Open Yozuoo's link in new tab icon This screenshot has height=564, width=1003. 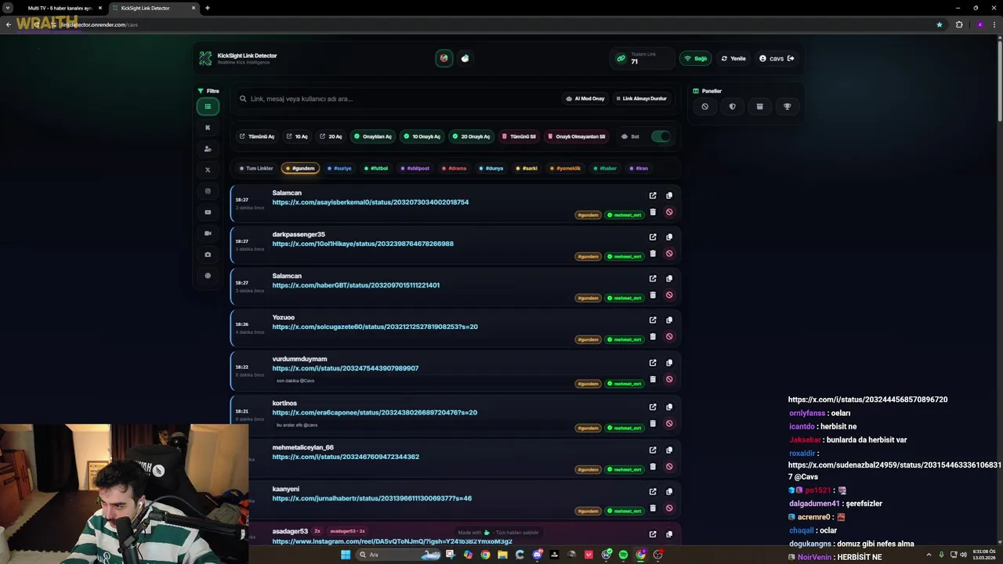[x=653, y=320]
